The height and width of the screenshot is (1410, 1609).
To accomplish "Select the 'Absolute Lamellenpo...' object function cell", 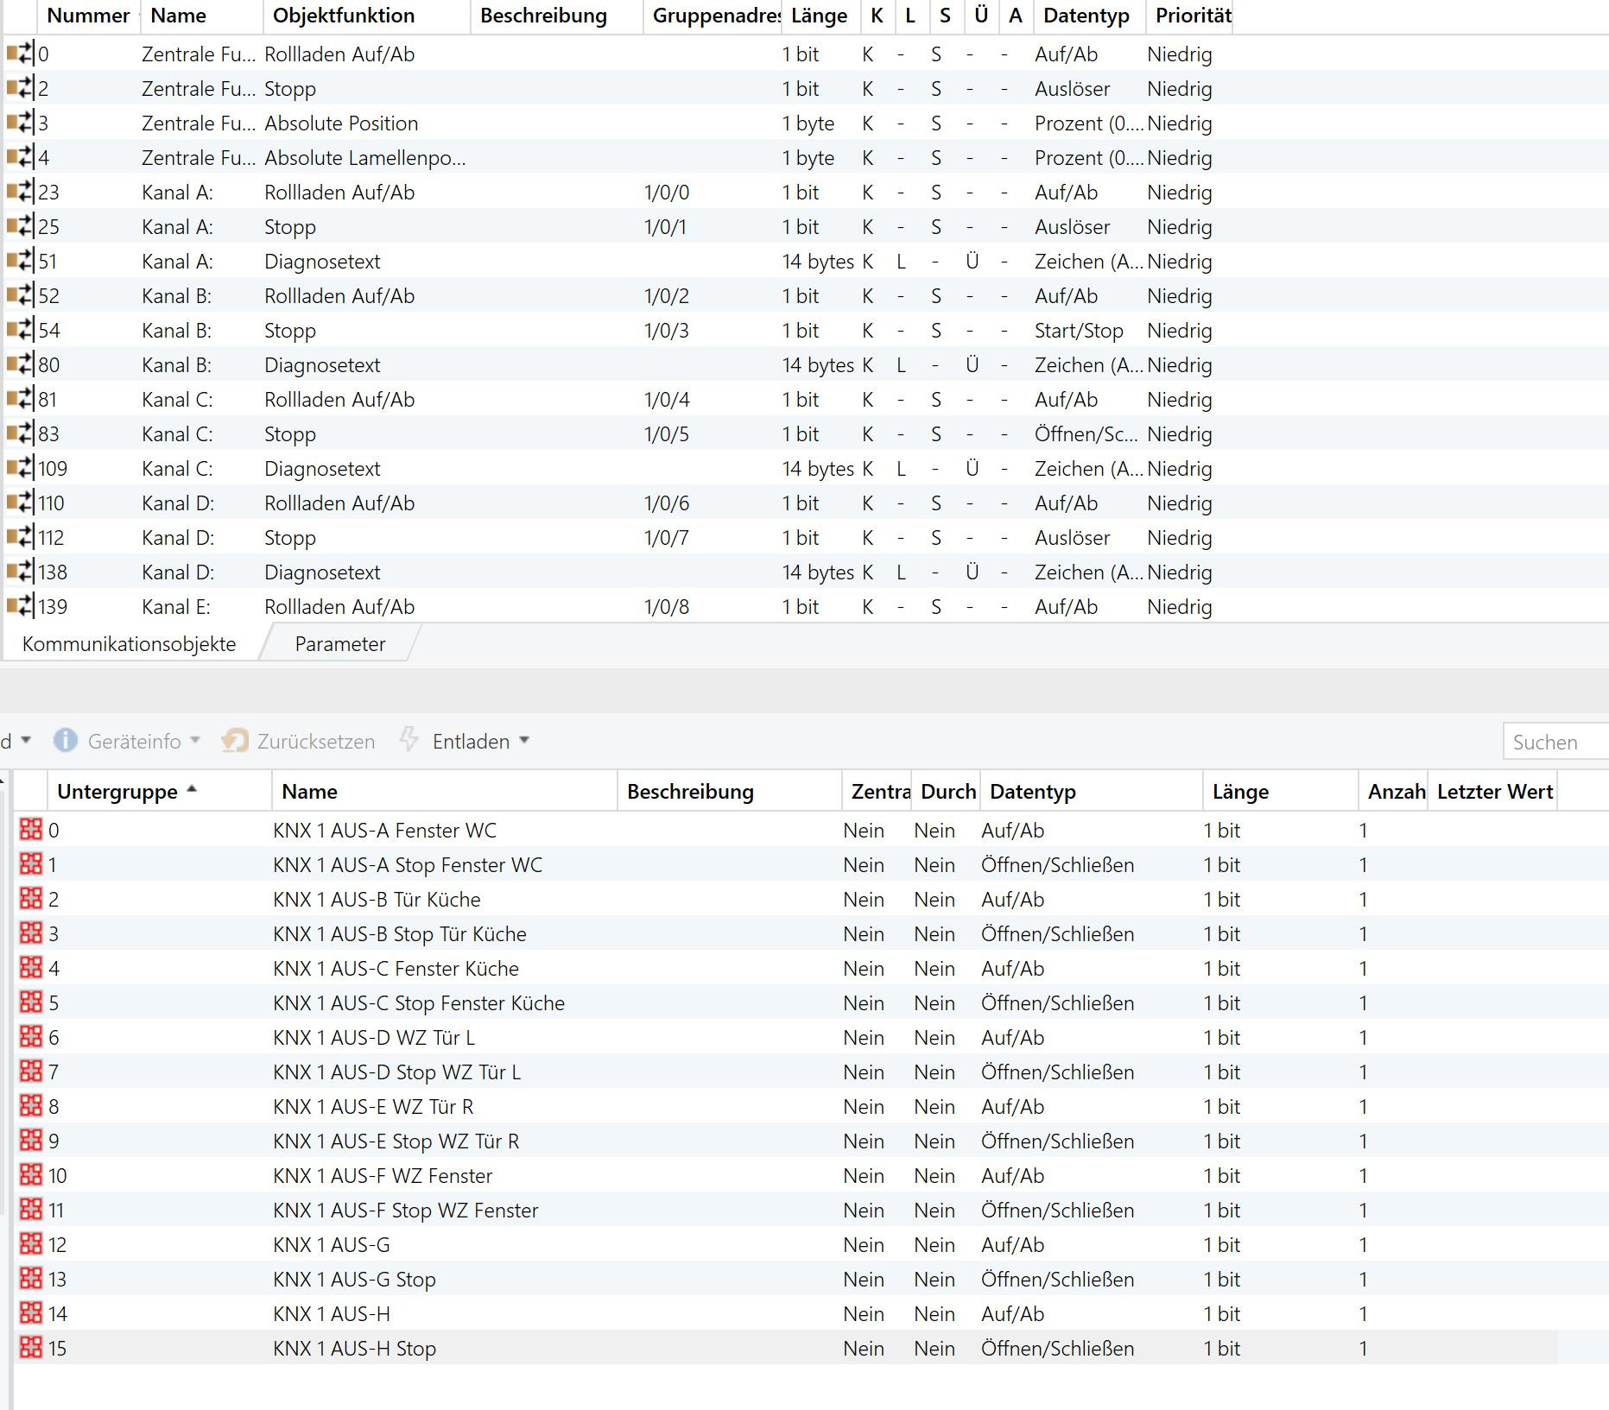I will pyautogui.click(x=365, y=158).
